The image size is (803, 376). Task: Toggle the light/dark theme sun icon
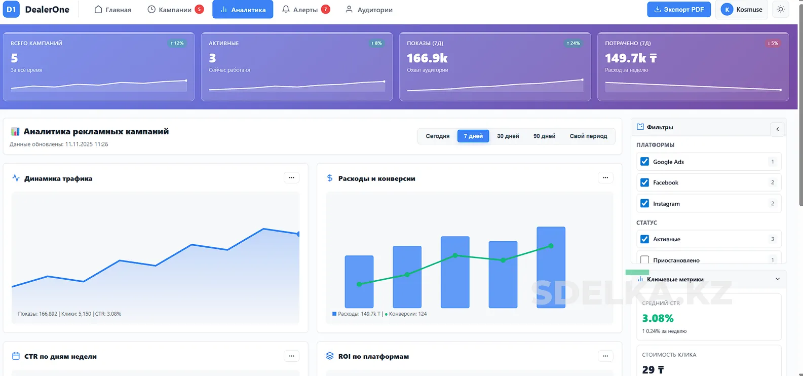[781, 10]
